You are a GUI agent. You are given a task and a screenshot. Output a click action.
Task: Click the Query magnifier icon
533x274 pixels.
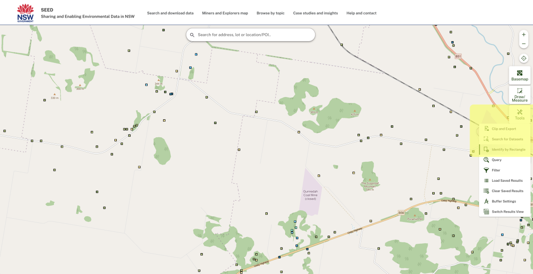click(486, 160)
